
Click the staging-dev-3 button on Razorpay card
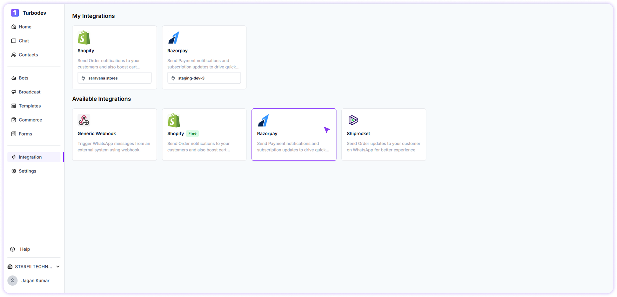(204, 78)
